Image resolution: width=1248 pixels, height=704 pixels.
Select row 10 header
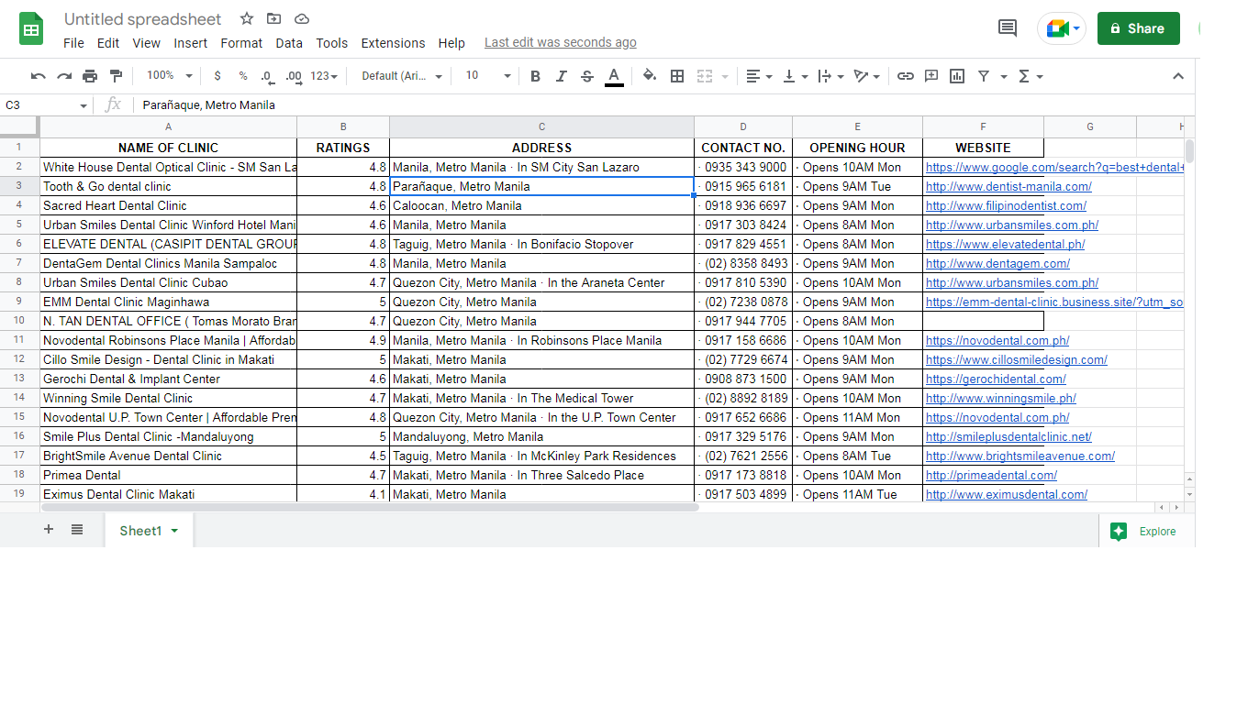coord(19,321)
